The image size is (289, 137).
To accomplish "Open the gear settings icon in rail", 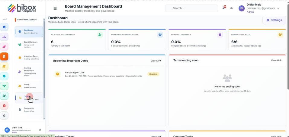I will click(x=4, y=116).
